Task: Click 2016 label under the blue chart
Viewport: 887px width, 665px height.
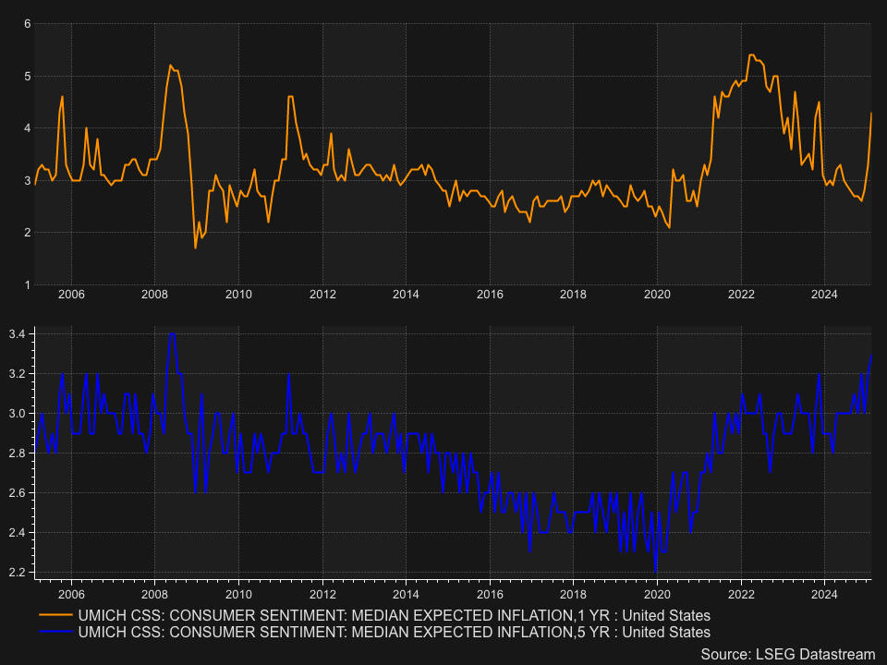Action: point(490,594)
